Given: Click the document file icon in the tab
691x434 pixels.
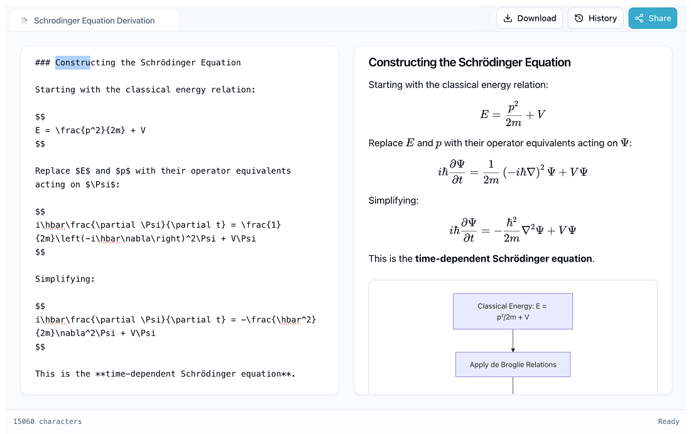Looking at the screenshot, I should point(24,21).
